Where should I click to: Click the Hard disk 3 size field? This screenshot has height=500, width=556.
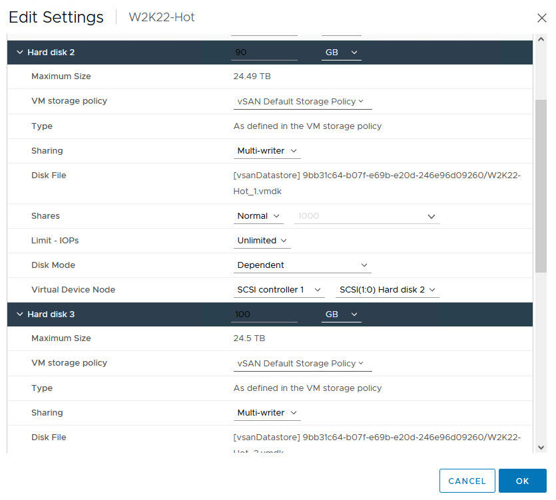coord(264,314)
